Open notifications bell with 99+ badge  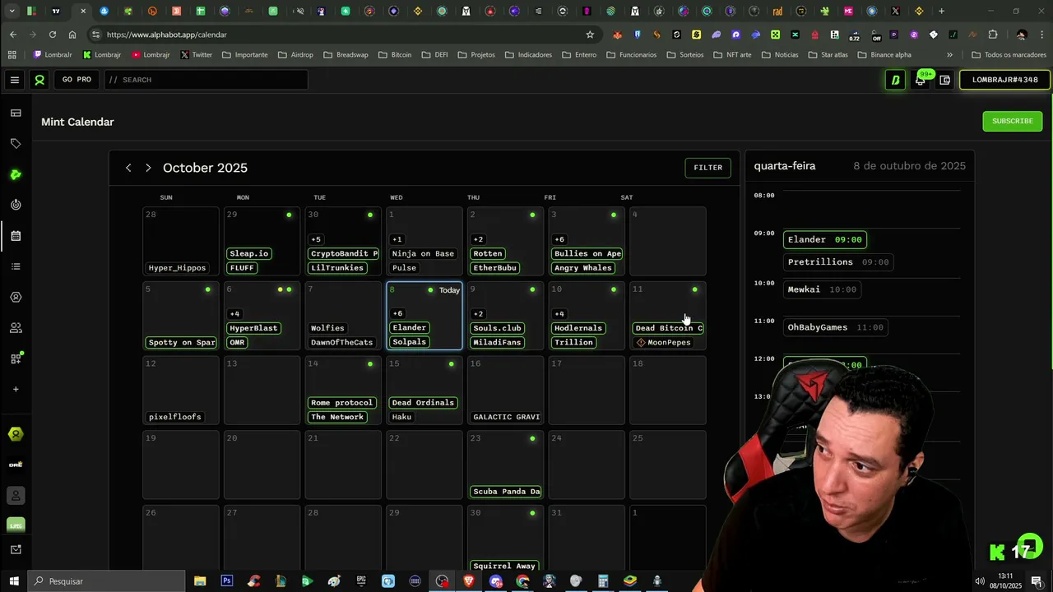(921, 79)
